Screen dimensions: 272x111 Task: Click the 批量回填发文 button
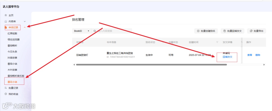(233, 31)
